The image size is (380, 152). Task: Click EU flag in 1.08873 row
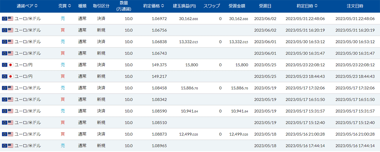pyautogui.click(x=4, y=134)
